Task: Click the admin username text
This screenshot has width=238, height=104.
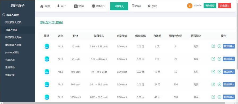Action: click(x=198, y=6)
